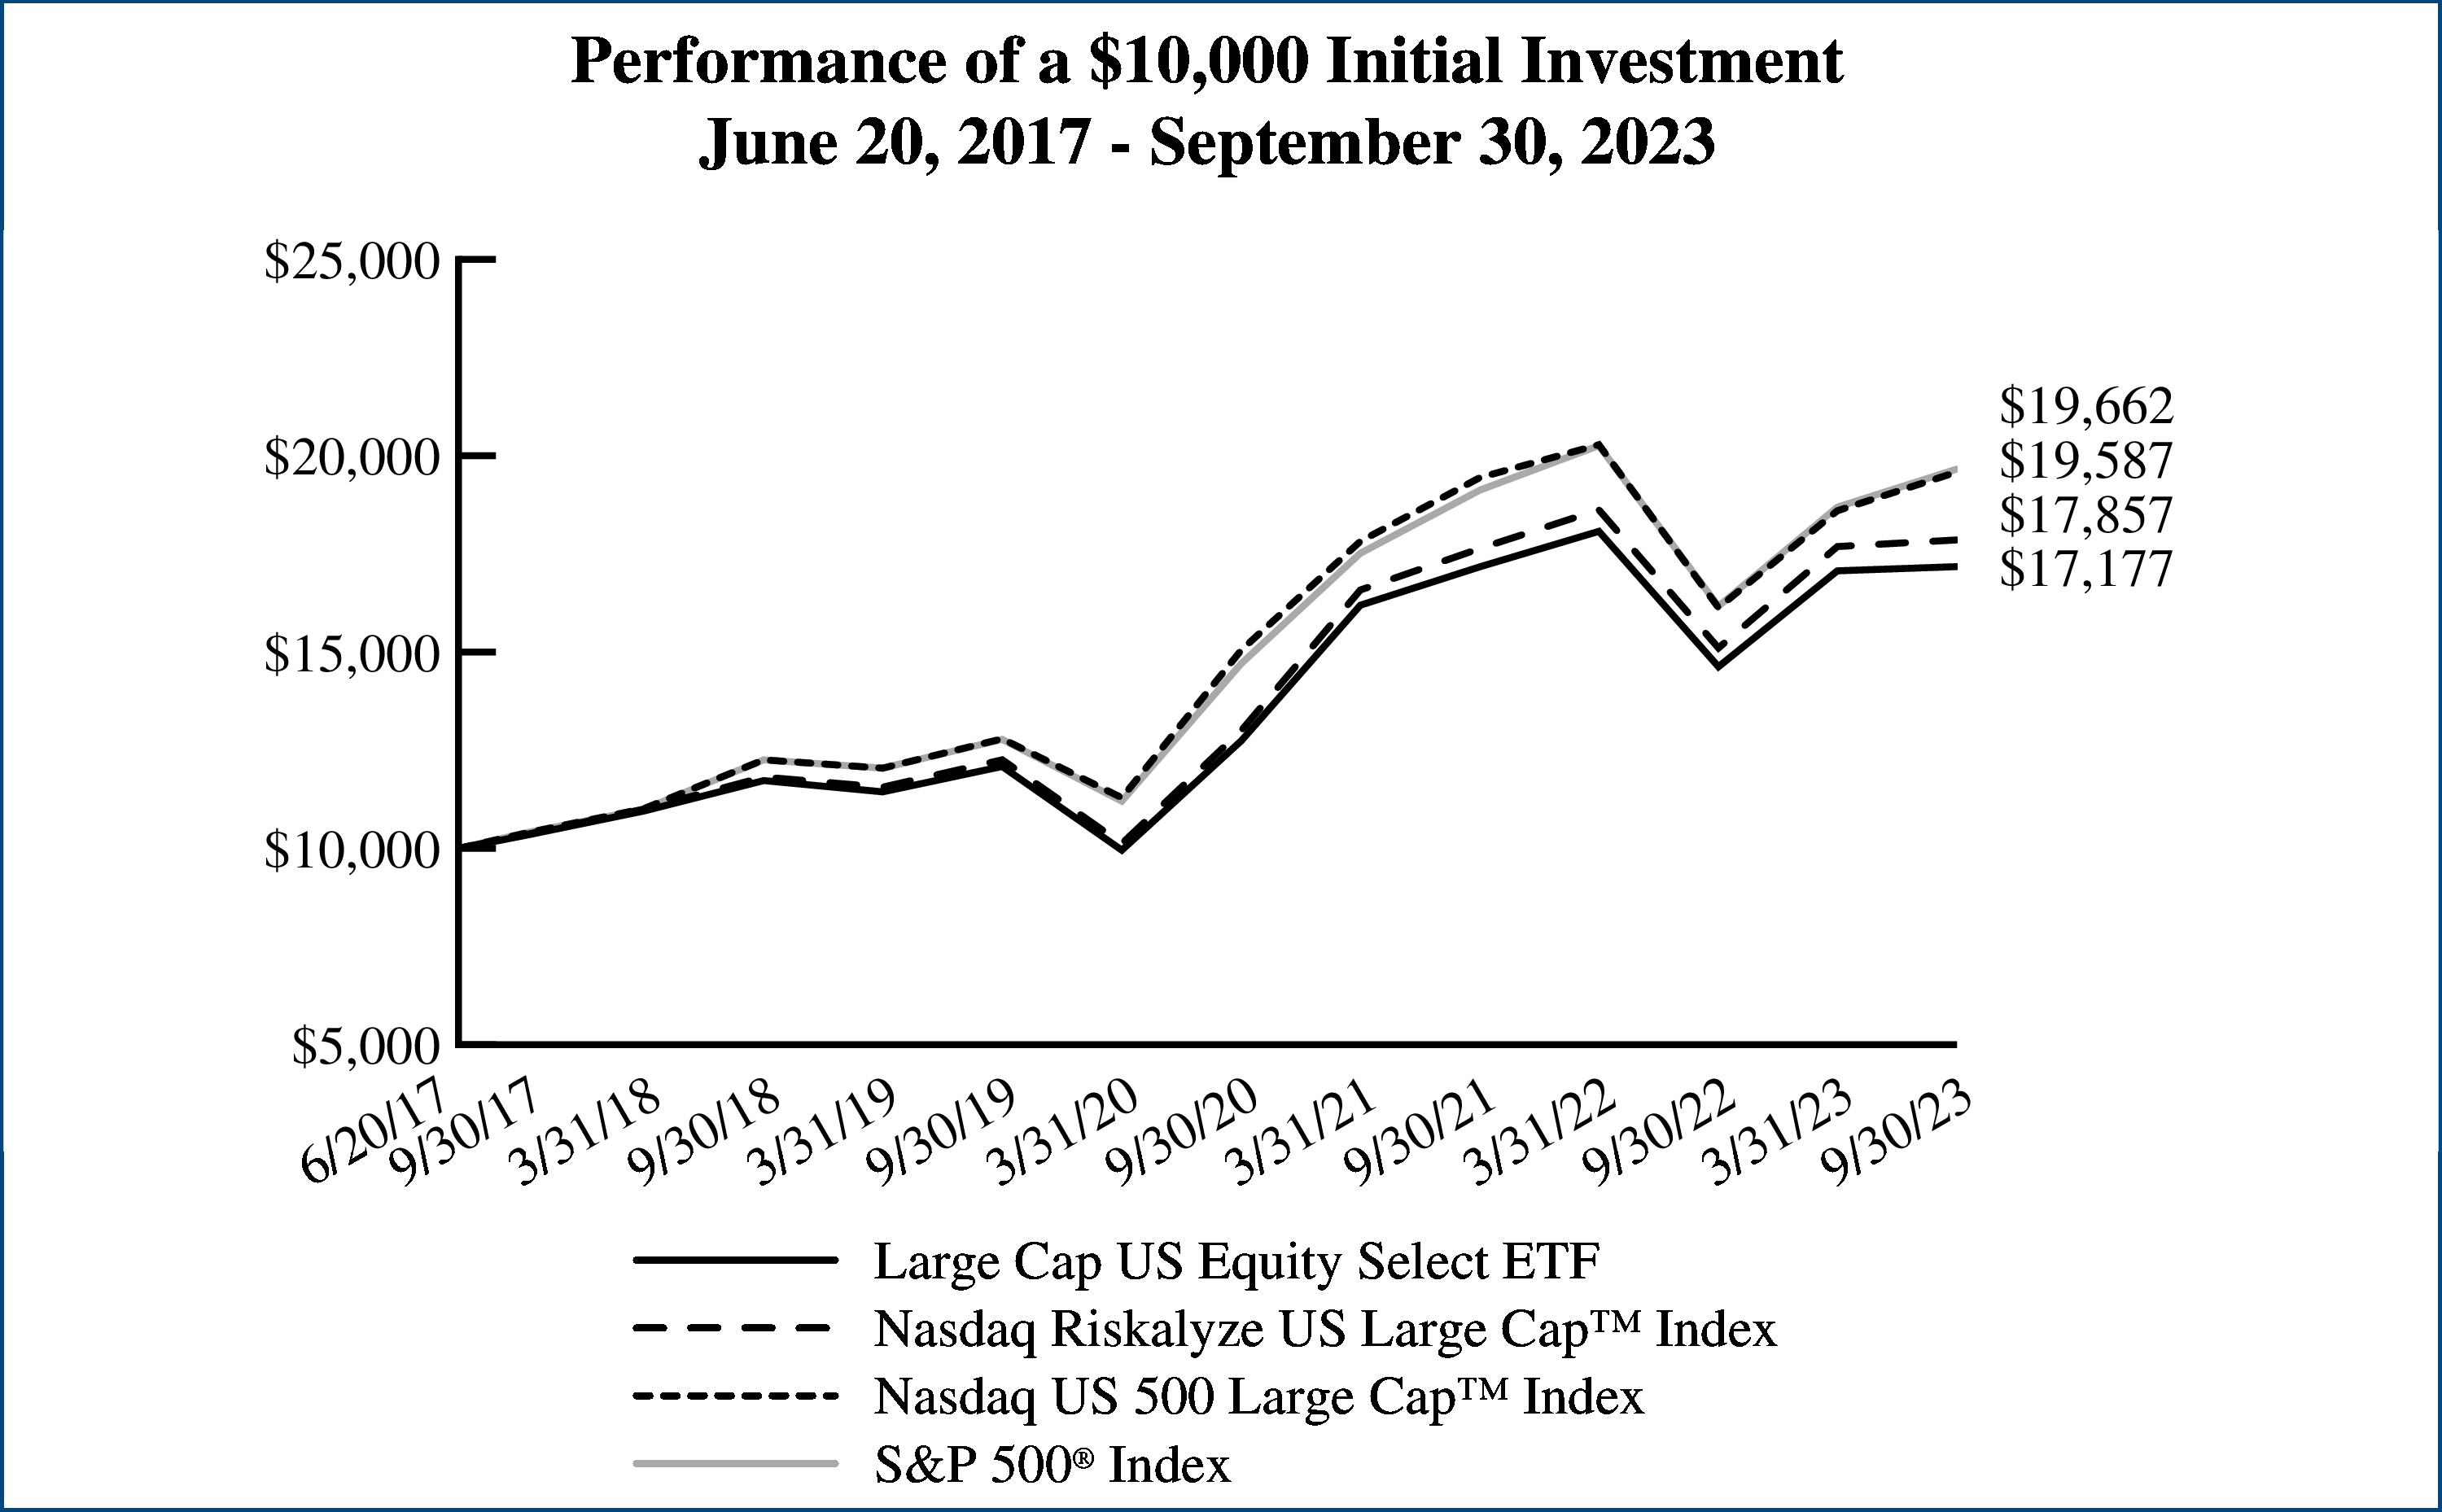The image size is (2442, 1512).
Task: Click the gray legend line sample
Action: coord(735,1463)
